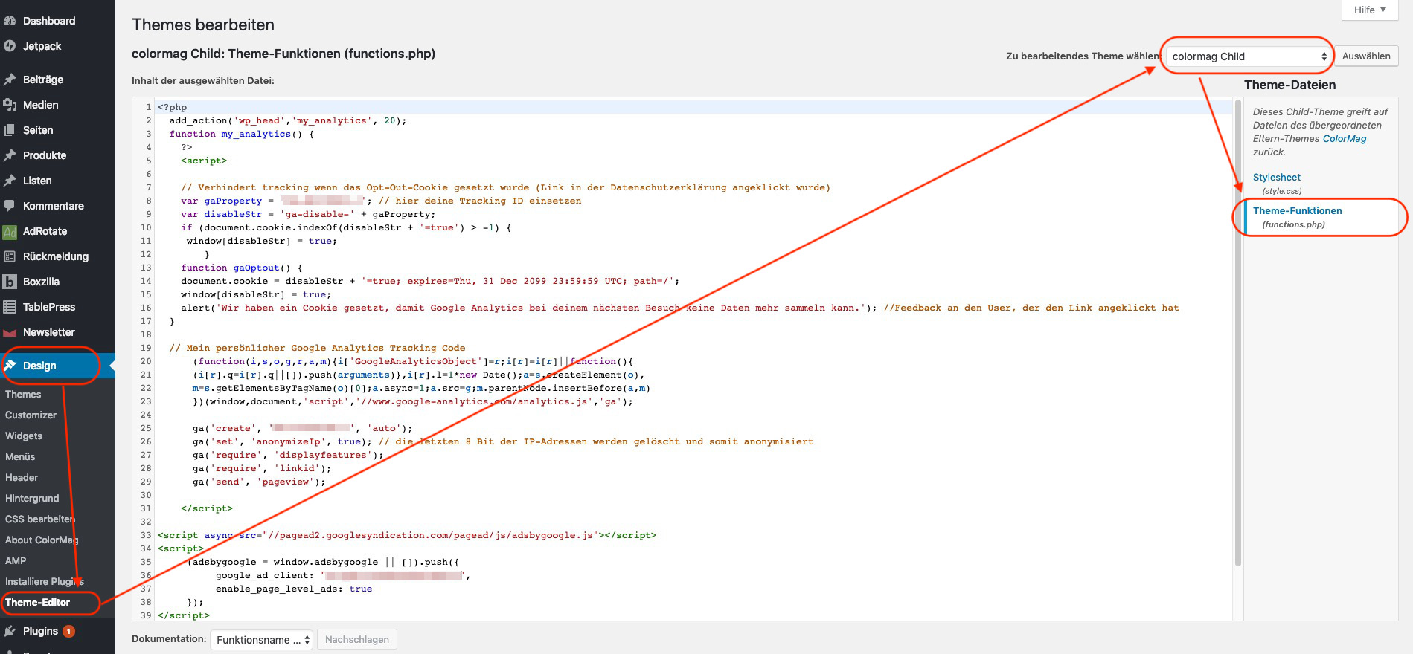
Task: Click the Seiten pages icon
Action: coord(10,130)
